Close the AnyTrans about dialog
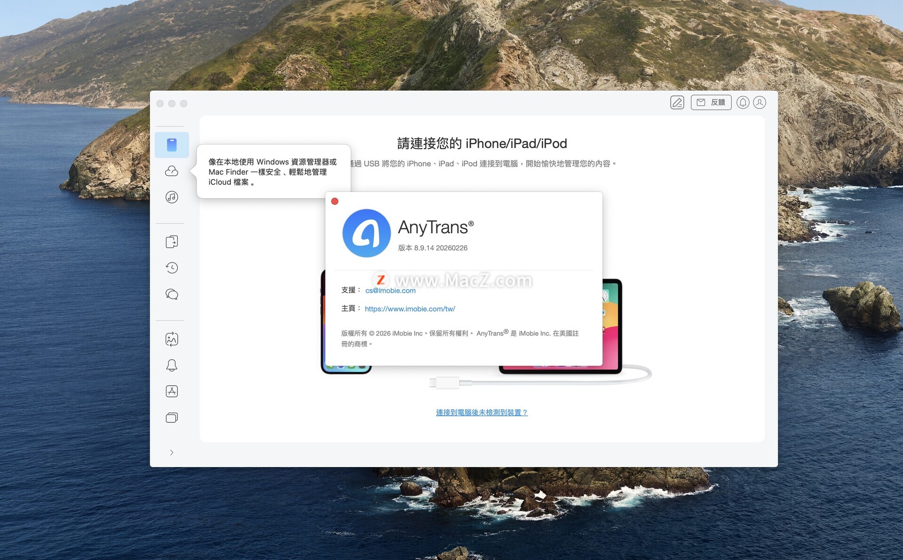This screenshot has height=560, width=903. tap(335, 201)
